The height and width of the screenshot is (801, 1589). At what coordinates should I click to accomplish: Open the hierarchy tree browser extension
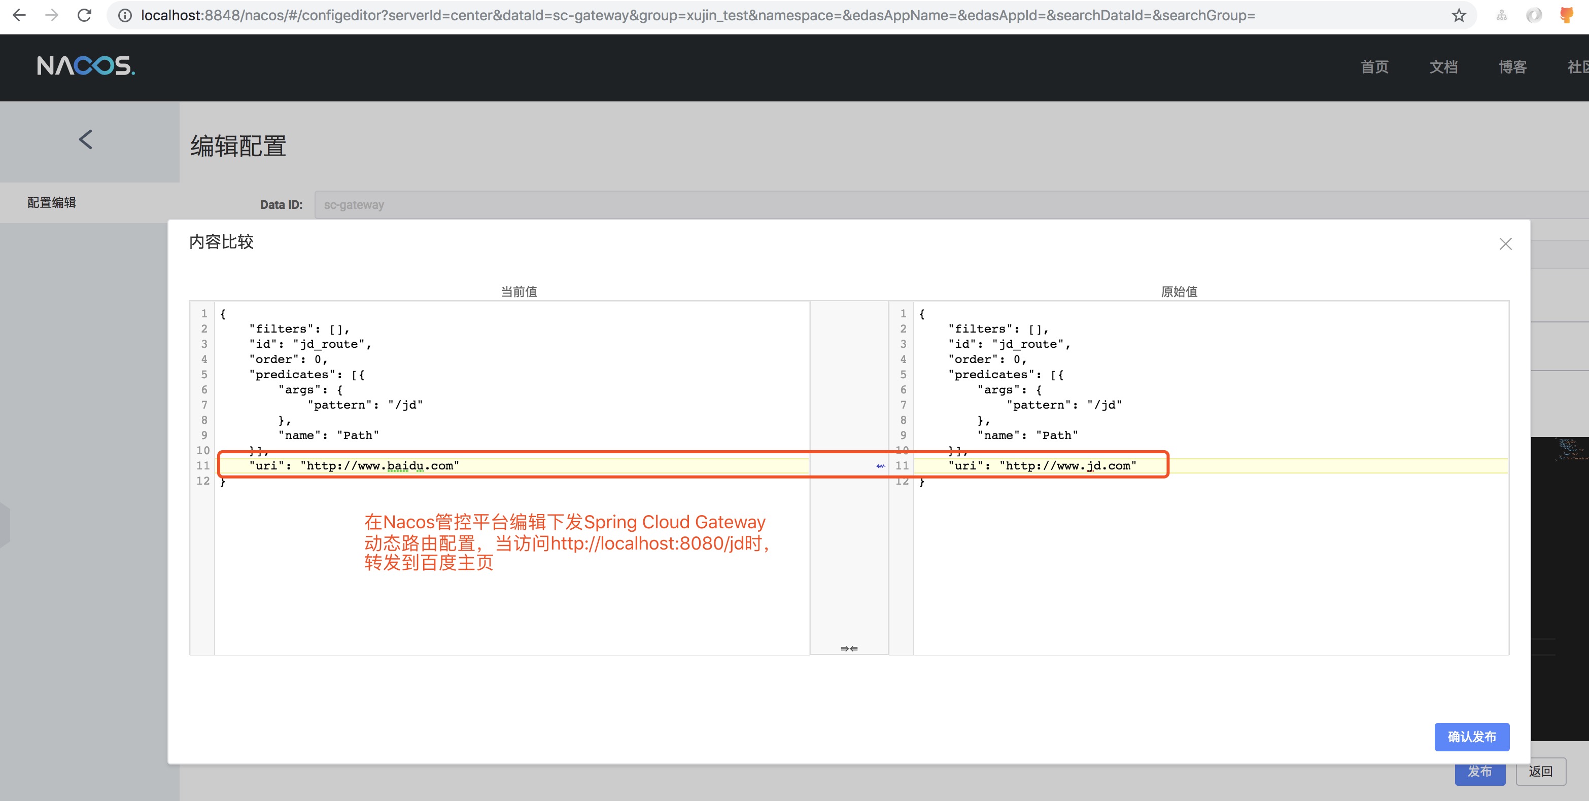[1501, 15]
